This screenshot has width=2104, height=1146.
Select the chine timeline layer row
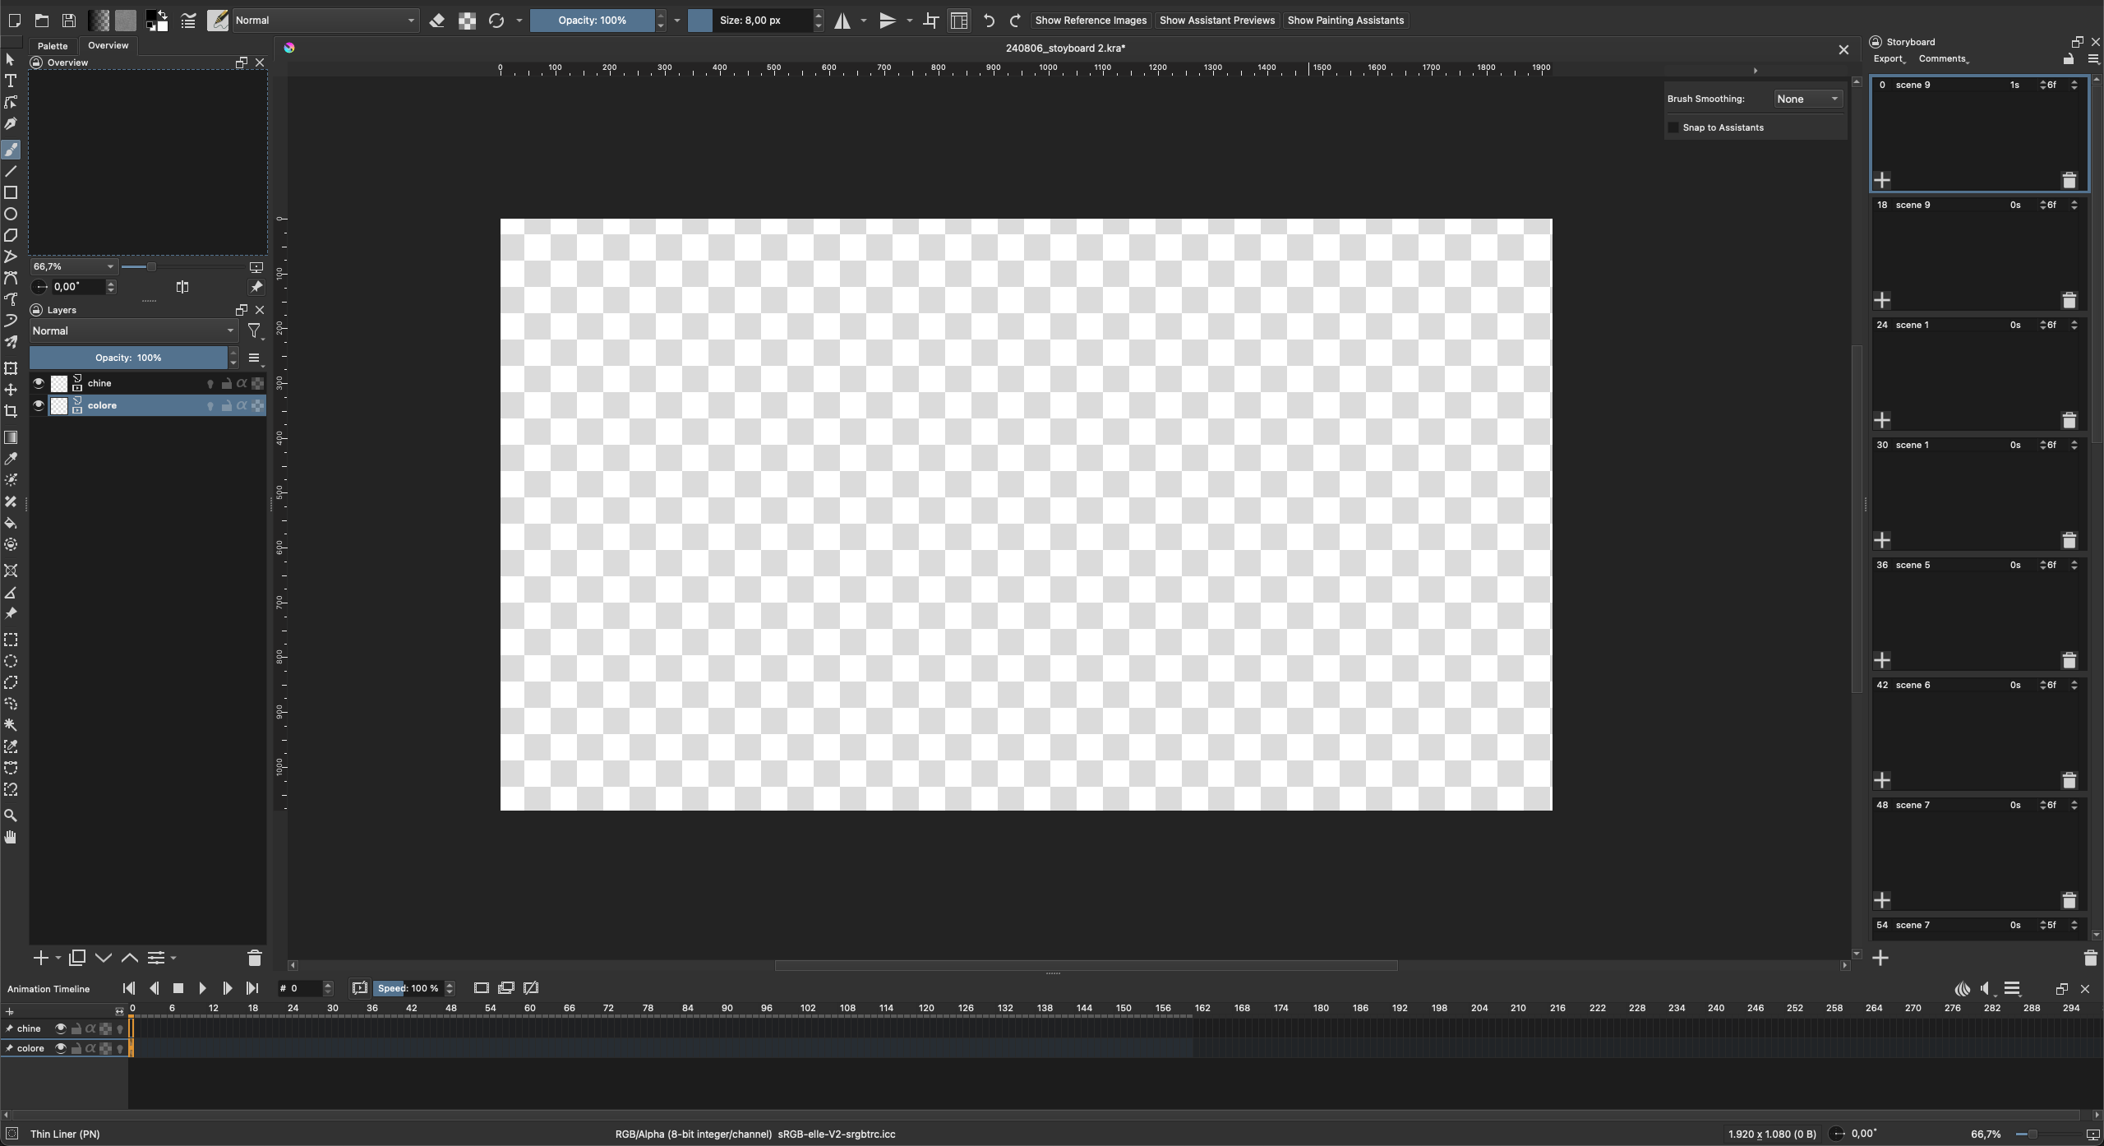[64, 1028]
